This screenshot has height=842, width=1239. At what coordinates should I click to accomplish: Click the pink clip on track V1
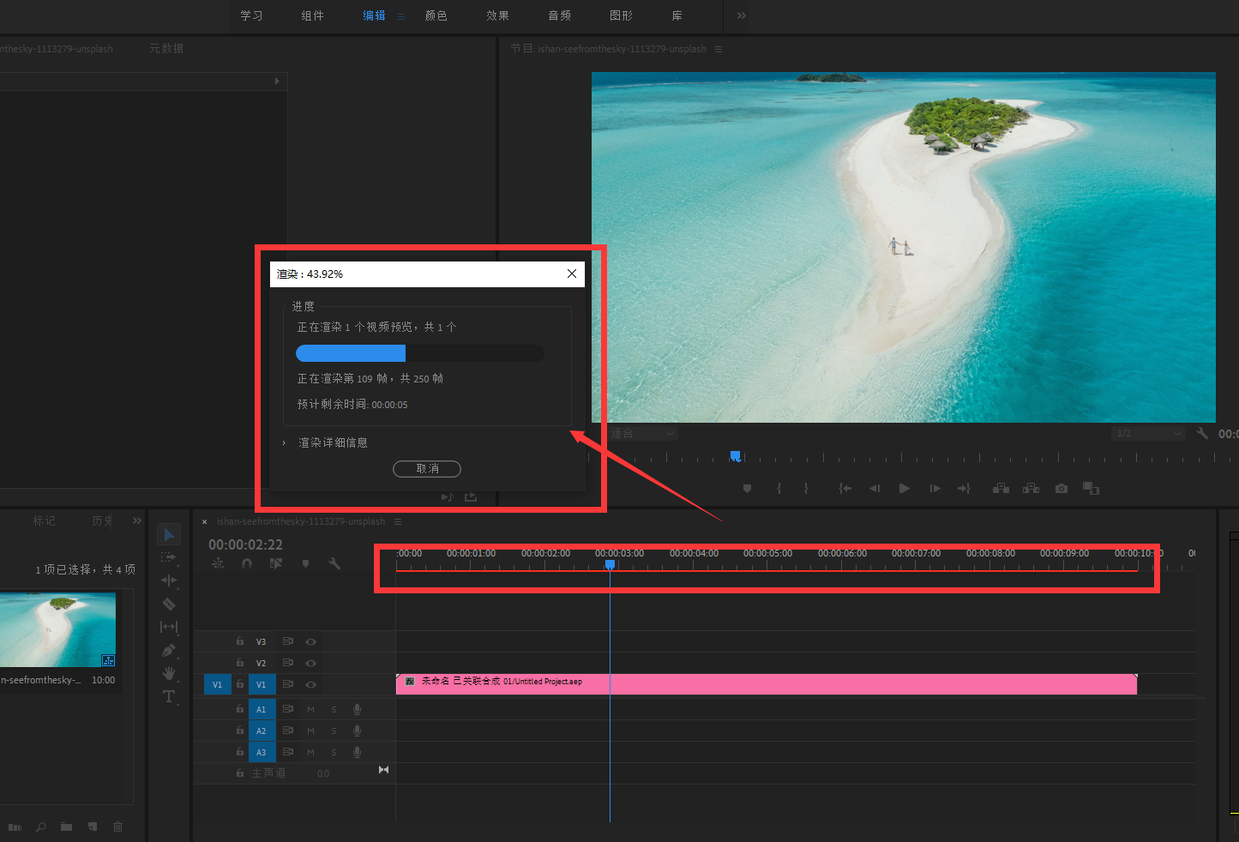(772, 683)
